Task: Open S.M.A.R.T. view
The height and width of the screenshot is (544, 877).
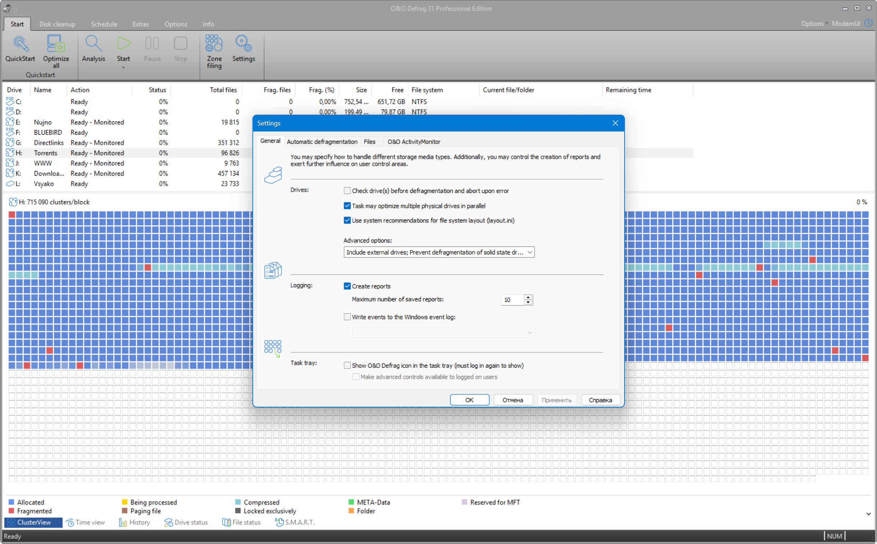Action: (295, 522)
